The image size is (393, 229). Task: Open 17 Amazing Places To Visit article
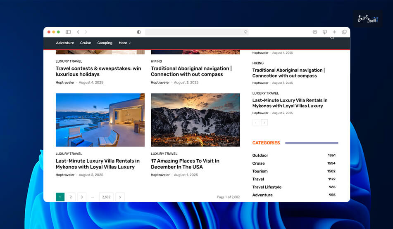[185, 164]
